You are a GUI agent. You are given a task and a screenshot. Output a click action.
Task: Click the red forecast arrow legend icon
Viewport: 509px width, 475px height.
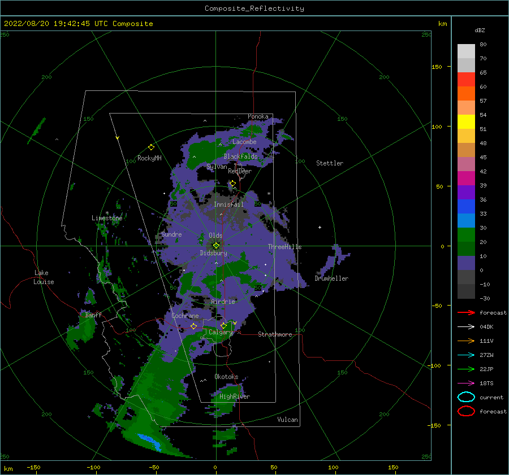[x=466, y=312]
